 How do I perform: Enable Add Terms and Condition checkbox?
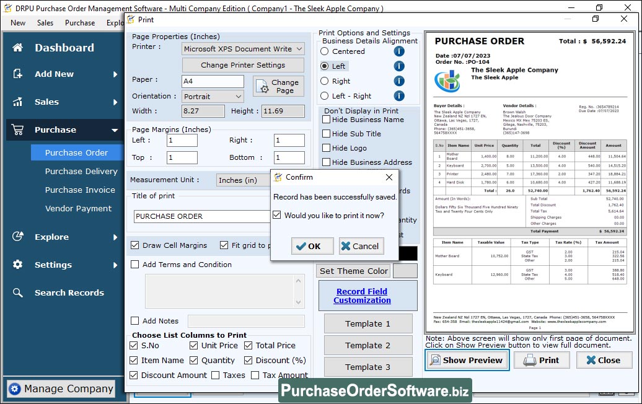[134, 265]
